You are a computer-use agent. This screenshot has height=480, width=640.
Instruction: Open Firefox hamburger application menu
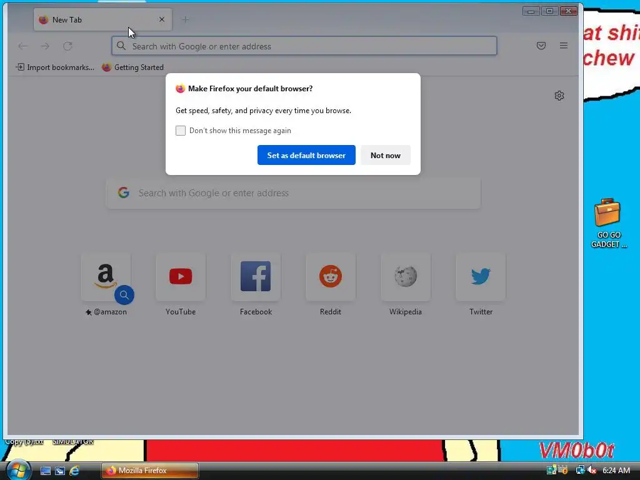pyautogui.click(x=563, y=46)
